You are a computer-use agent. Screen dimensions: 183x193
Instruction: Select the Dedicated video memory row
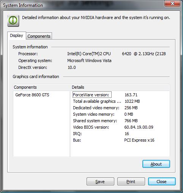tap(121, 108)
